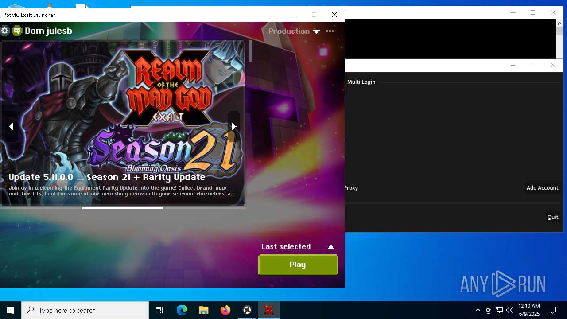The height and width of the screenshot is (319, 567).
Task: Click the news panel vertical scrollbar
Action: [x=251, y=51]
